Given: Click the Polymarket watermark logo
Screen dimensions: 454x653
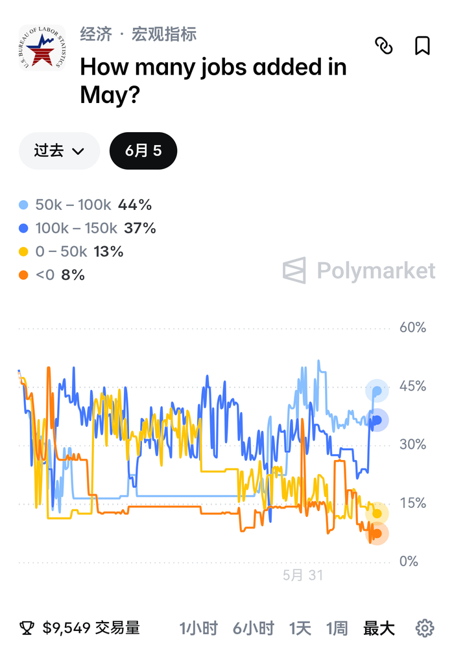Looking at the screenshot, I should (x=359, y=271).
